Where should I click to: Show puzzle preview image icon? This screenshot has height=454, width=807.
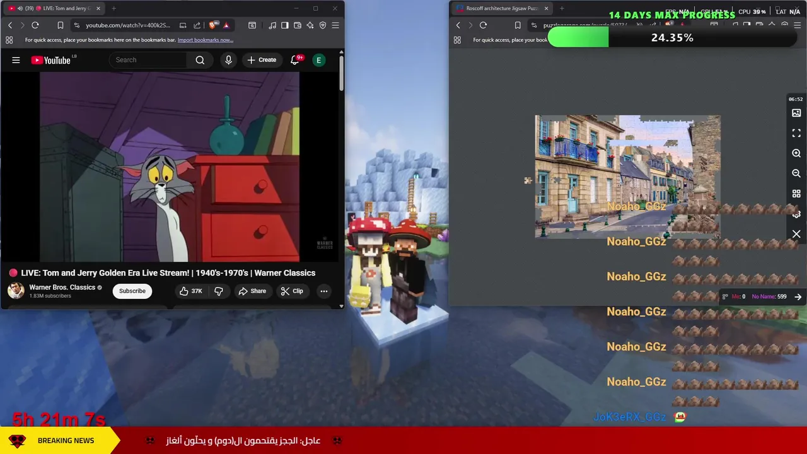[x=796, y=113]
